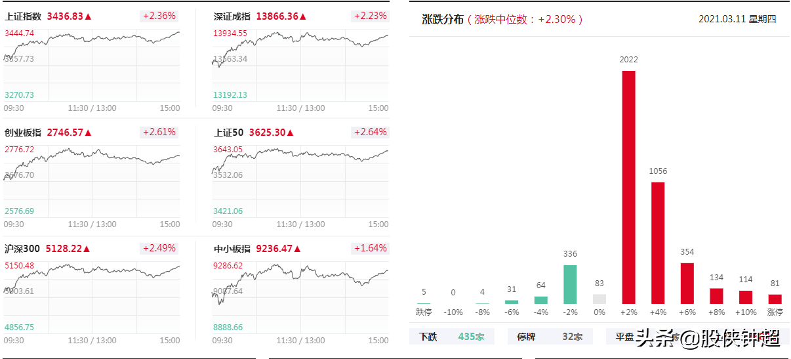Screen dimensions: 791x359
Task: Click the +2.64% change badge
Action: tap(370, 133)
